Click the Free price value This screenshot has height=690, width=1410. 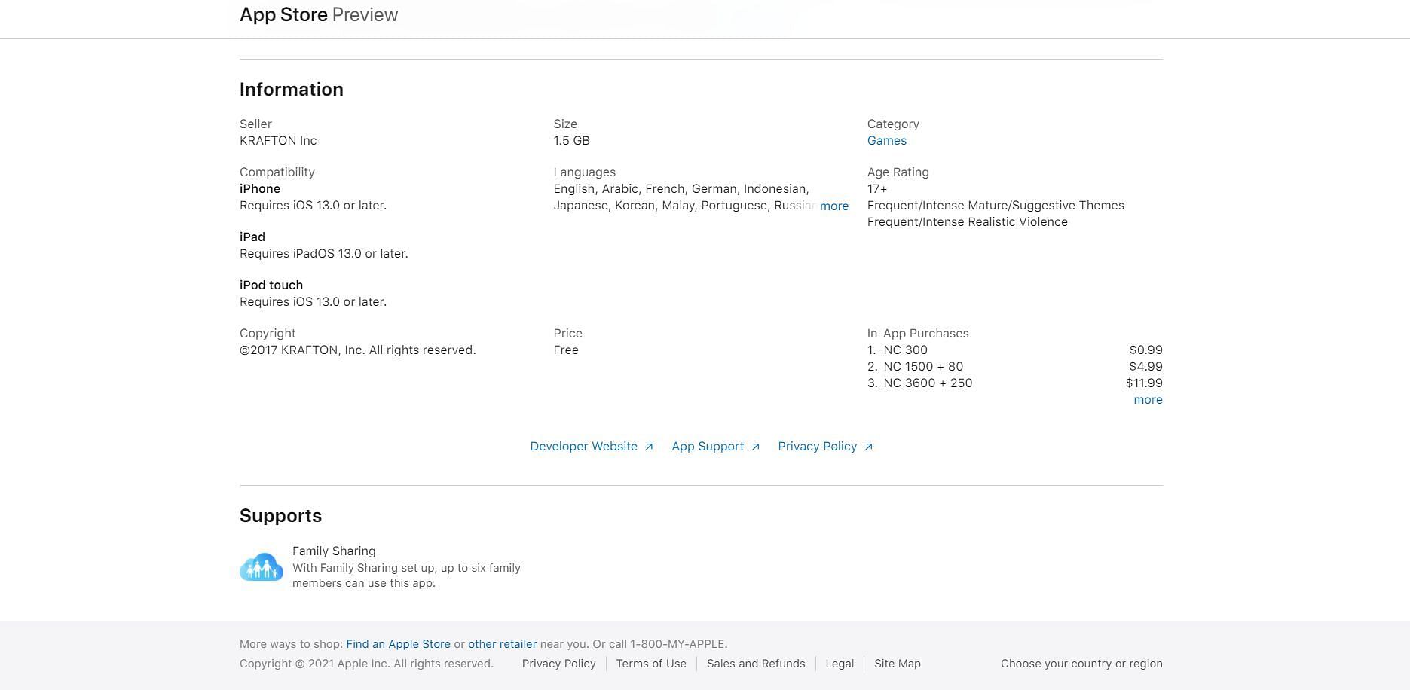click(566, 350)
